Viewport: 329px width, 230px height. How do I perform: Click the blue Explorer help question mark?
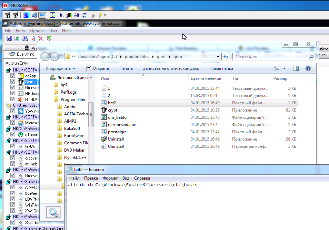[x=308, y=68]
